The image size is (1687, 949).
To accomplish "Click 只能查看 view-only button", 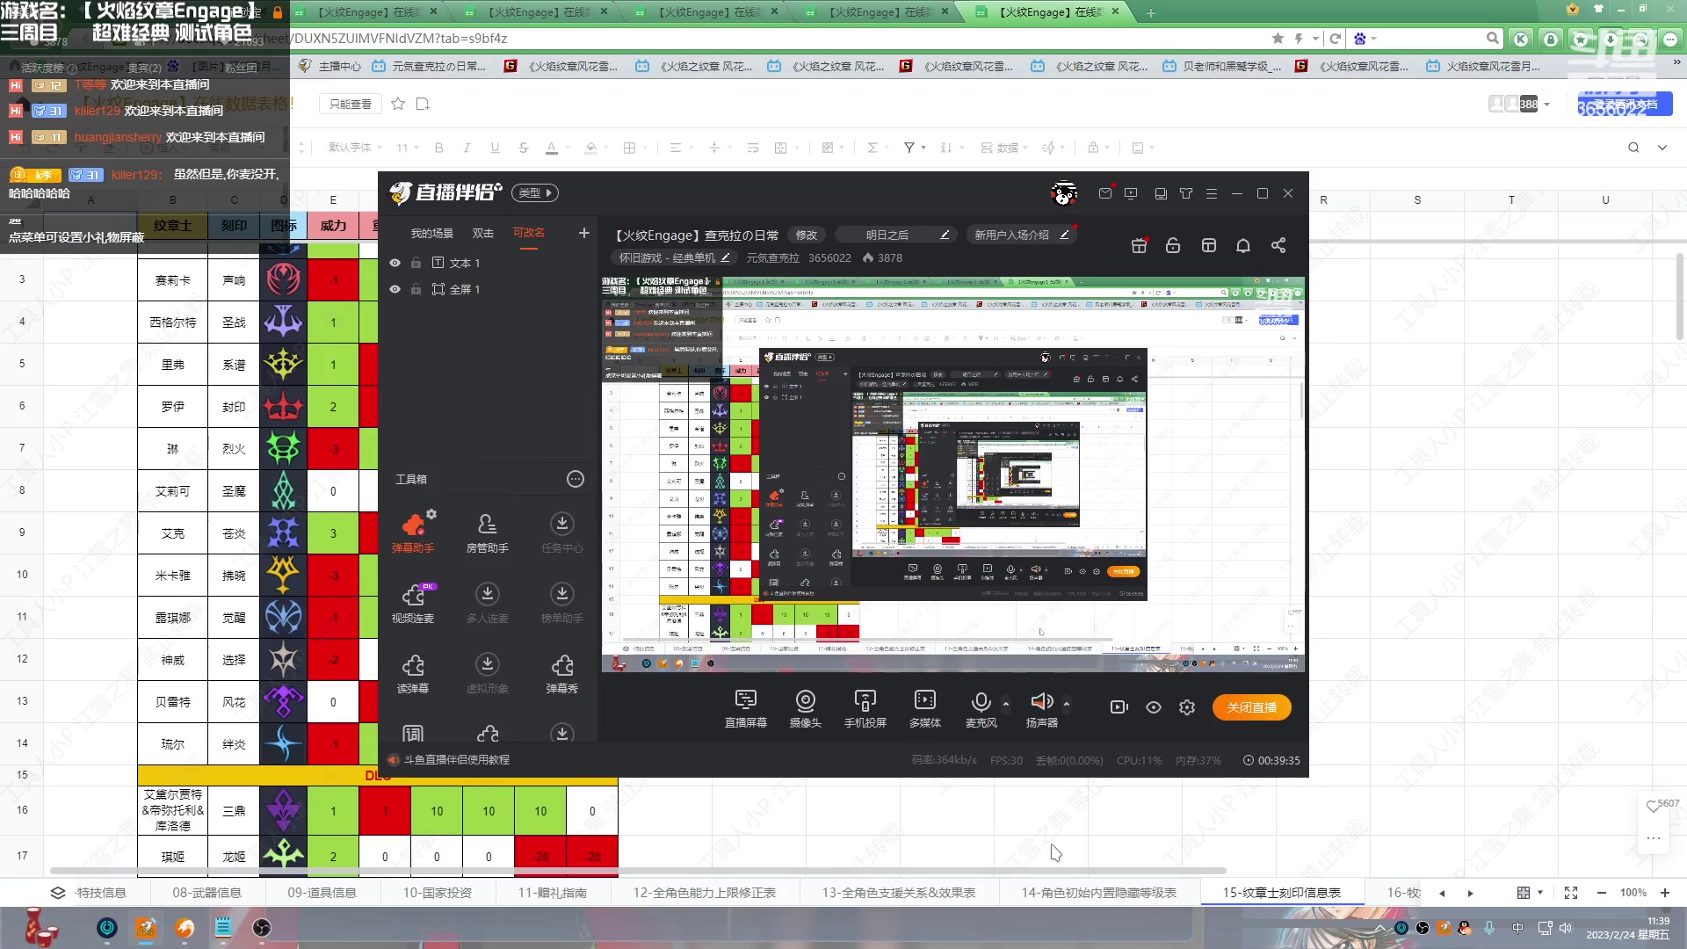I will (350, 104).
